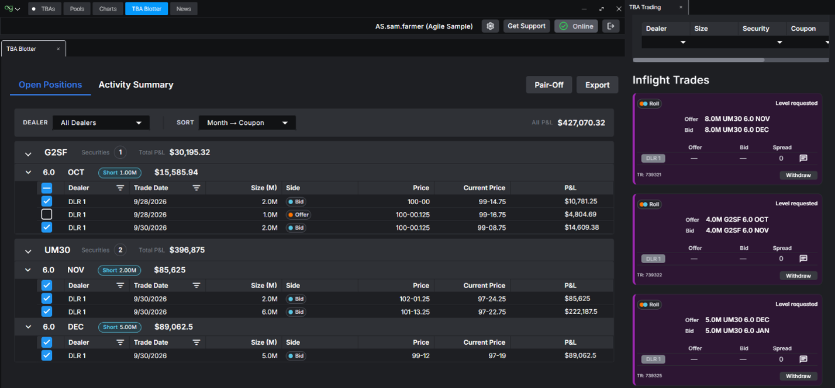Withdraw the UM30 6.0 DEC/JAN roll
Screen dimensions: 835x388
798,376
